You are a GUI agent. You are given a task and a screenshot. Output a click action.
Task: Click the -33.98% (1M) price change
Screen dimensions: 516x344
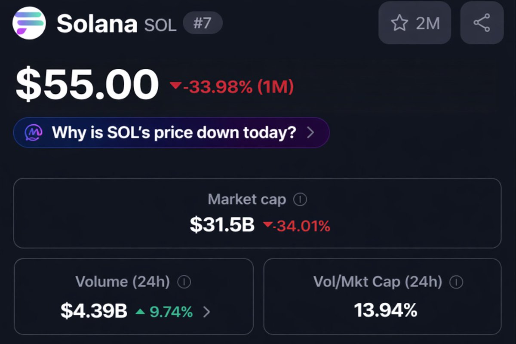[x=239, y=87]
